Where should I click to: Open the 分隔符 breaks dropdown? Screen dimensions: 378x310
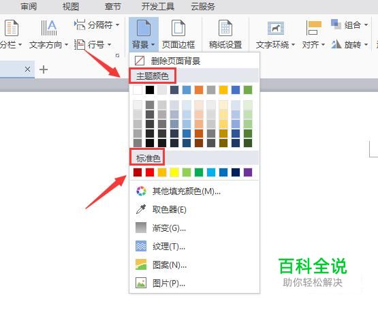tap(97, 25)
